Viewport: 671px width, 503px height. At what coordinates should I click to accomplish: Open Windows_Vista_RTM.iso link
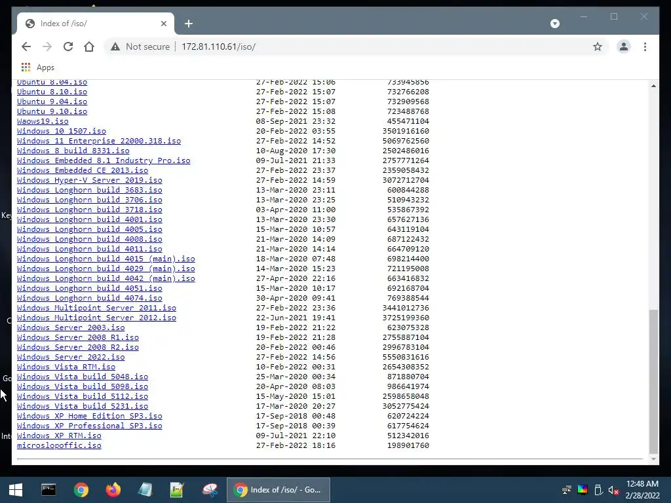(x=66, y=367)
